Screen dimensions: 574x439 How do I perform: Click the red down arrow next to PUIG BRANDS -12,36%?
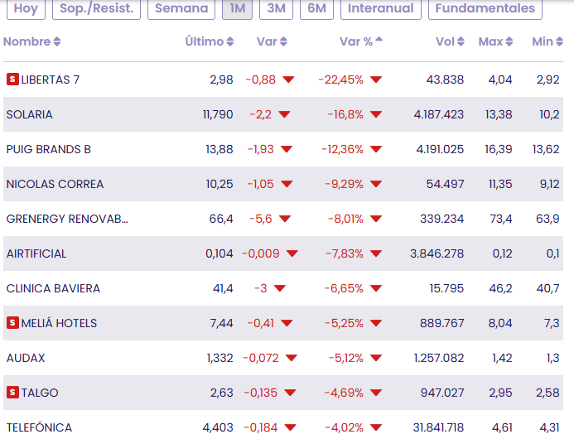click(x=376, y=149)
